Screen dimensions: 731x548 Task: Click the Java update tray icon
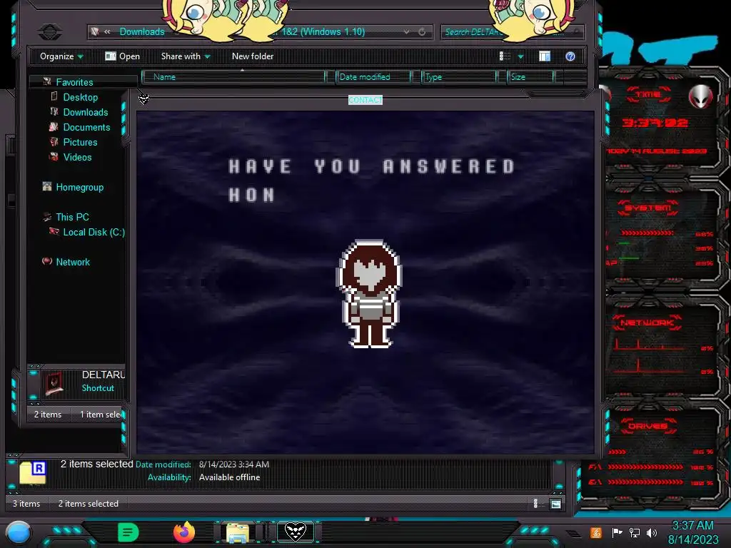(596, 532)
